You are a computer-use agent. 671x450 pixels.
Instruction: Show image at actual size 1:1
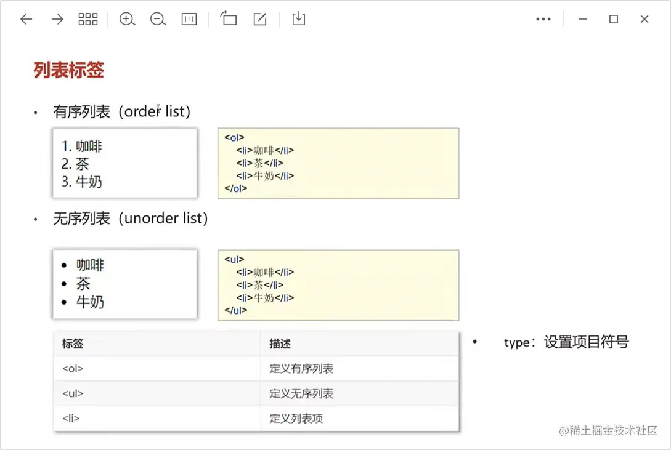(189, 19)
